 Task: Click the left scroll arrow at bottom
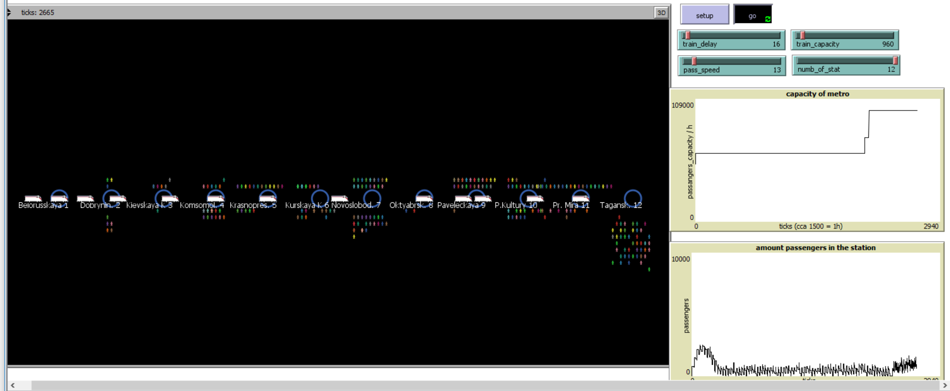[13, 385]
